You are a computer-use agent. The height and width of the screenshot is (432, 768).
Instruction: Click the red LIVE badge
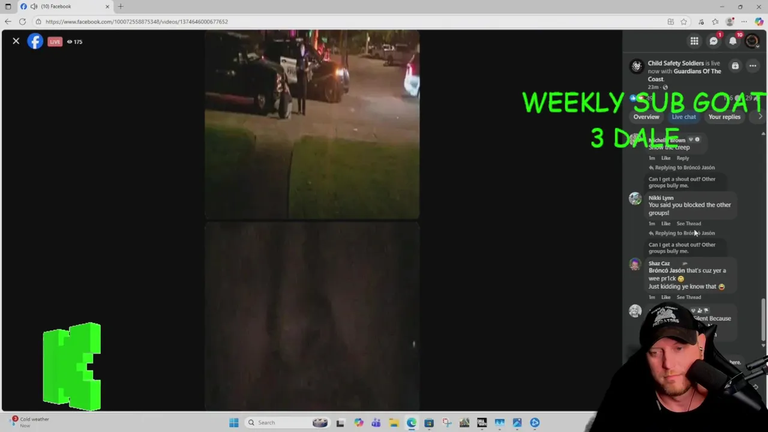pos(55,42)
